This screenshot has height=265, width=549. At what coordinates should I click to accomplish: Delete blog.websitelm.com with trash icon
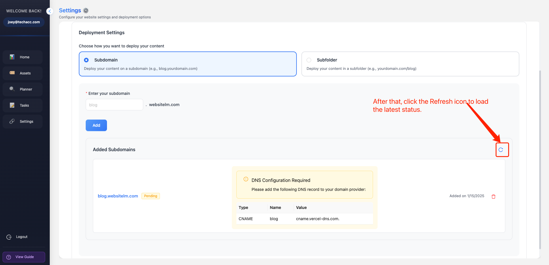tap(493, 197)
